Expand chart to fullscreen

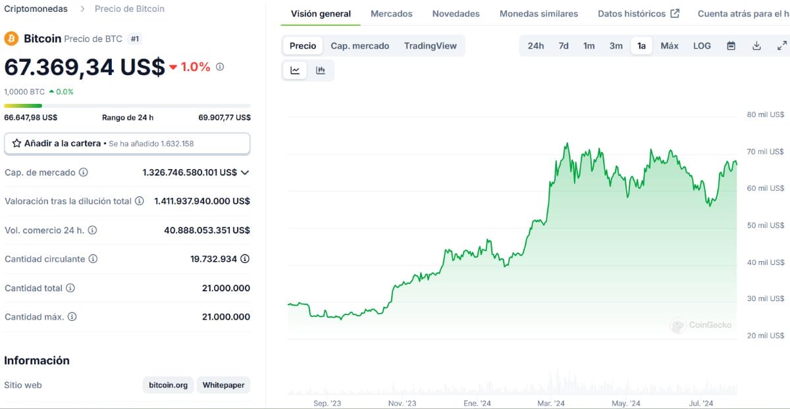point(782,45)
